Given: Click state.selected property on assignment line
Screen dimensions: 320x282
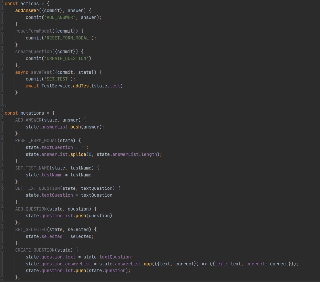Looking at the screenshot, I should tap(52, 236).
